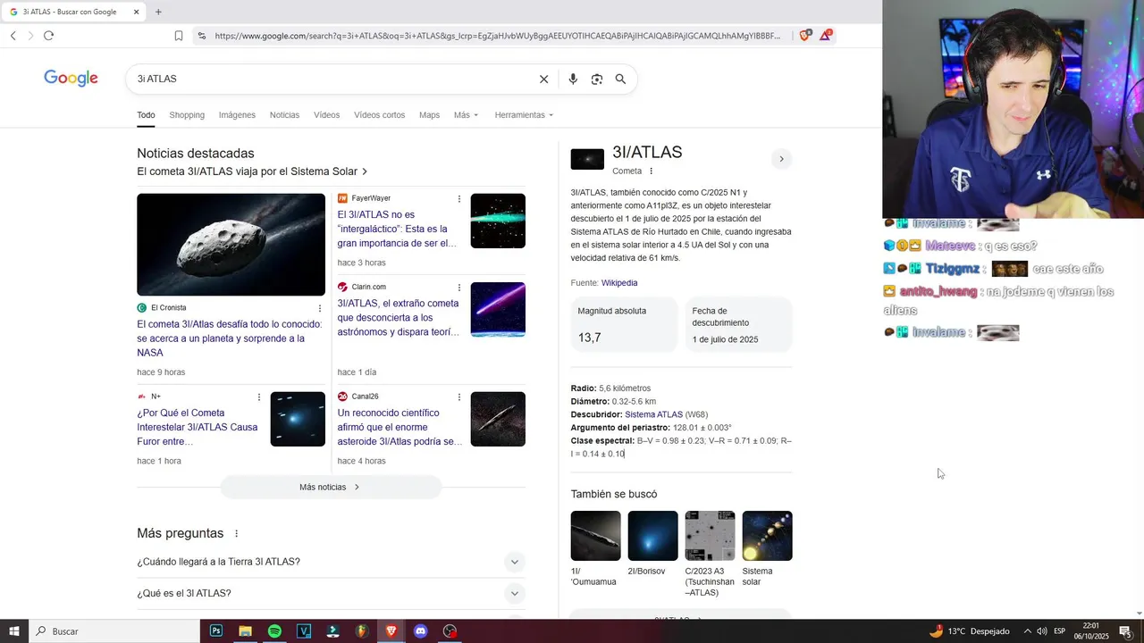Click the magnifier search button
The width and height of the screenshot is (1144, 643).
coord(620,79)
